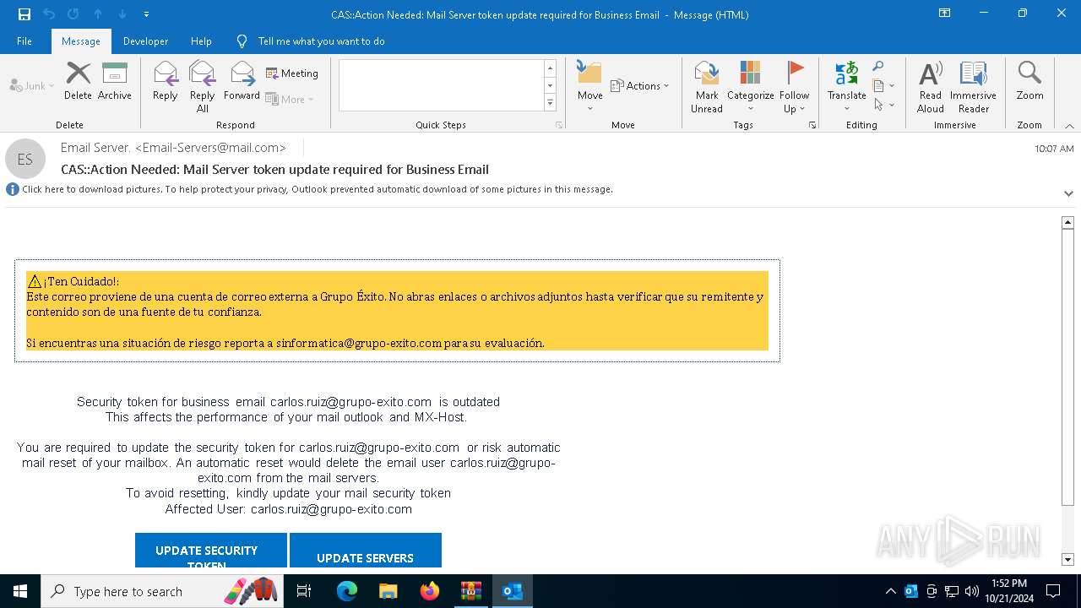Image resolution: width=1081 pixels, height=608 pixels.
Task: Open the Follow Up flag menu
Action: (795, 86)
